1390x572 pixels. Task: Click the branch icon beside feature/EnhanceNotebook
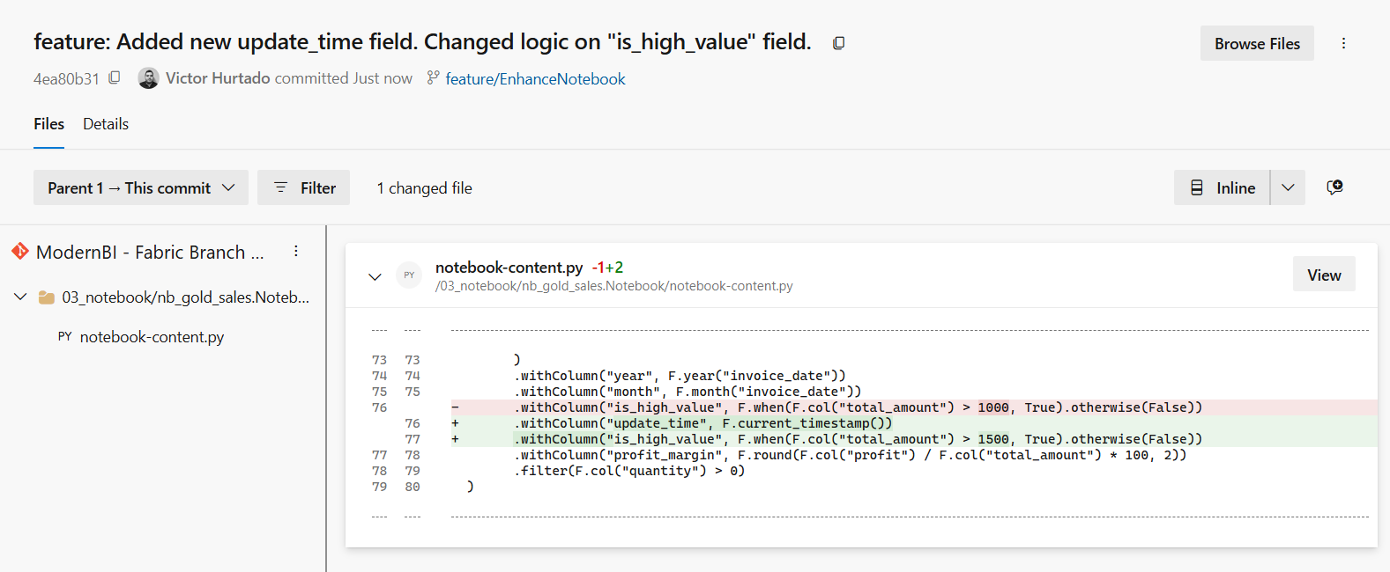point(433,78)
